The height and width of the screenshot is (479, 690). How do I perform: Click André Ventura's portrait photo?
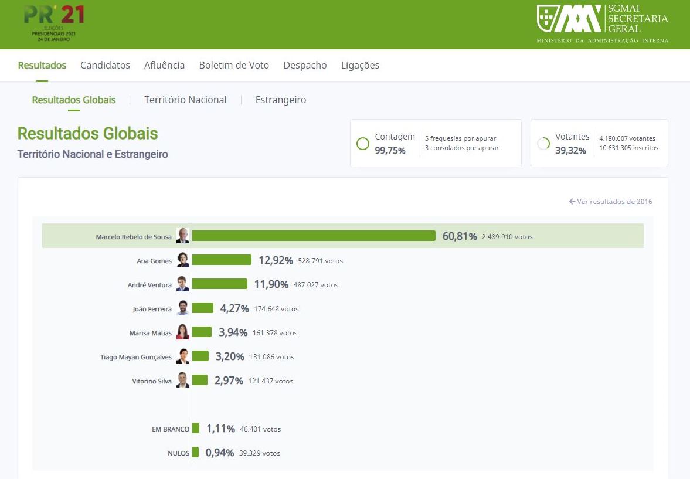[183, 284]
